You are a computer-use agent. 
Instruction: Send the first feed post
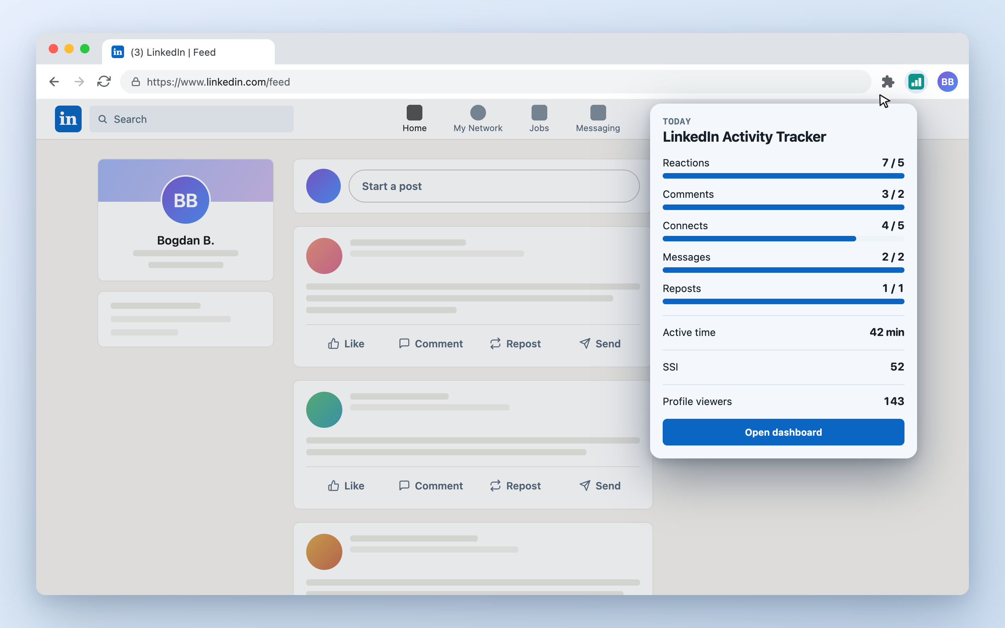[600, 344]
